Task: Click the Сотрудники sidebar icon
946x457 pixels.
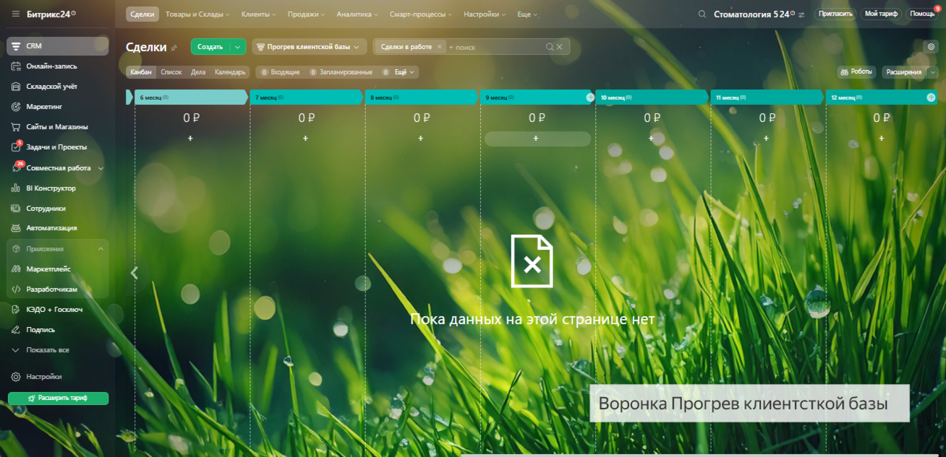Action: pyautogui.click(x=16, y=208)
